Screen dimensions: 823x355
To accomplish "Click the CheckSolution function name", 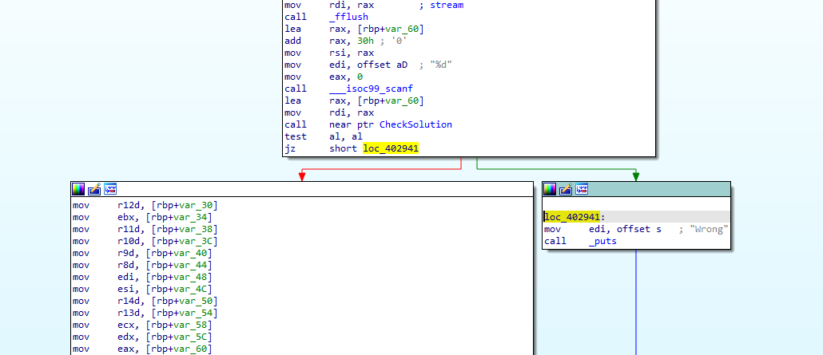I will coord(415,124).
